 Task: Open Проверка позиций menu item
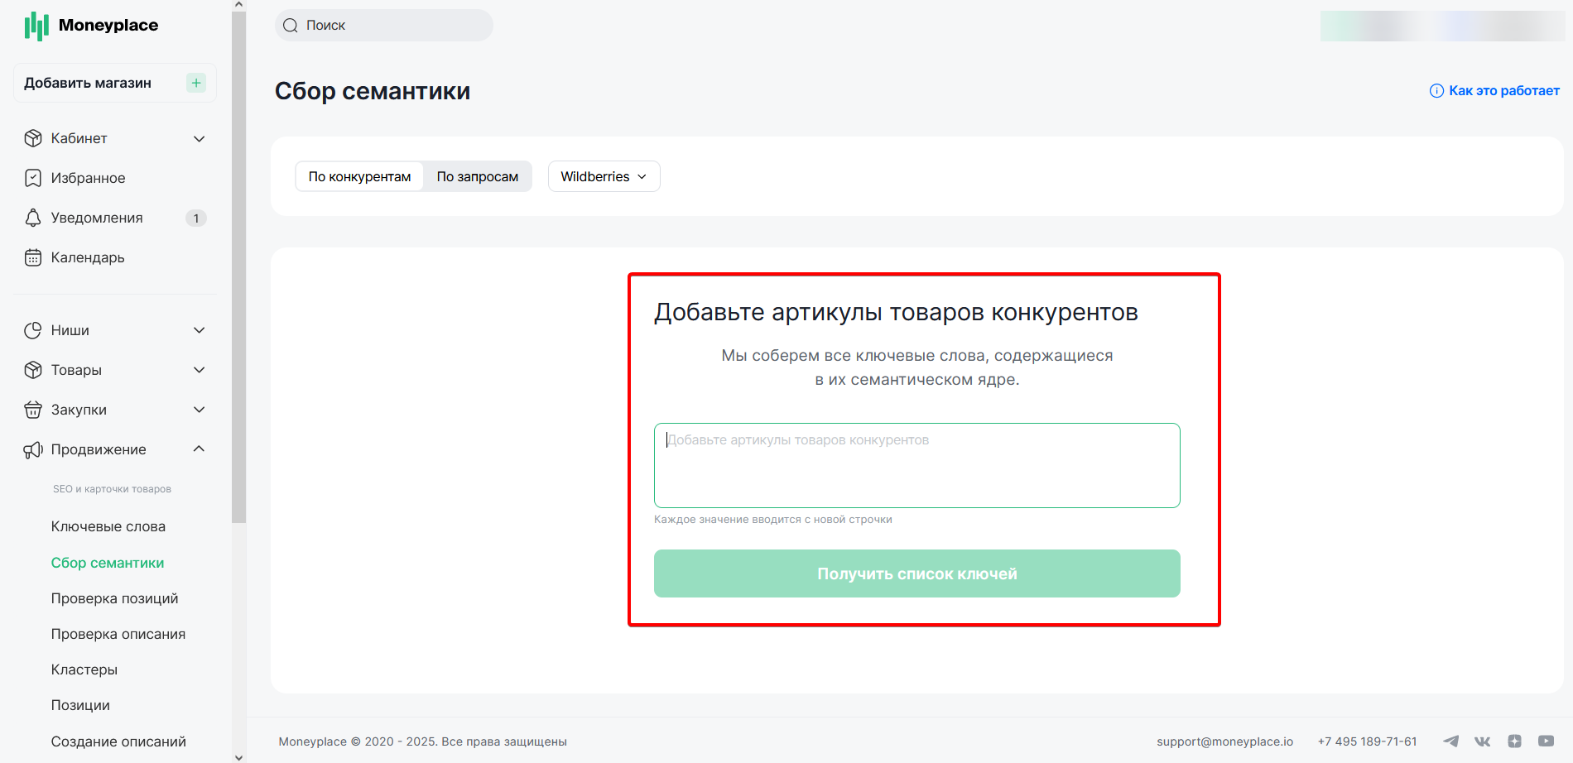point(115,598)
